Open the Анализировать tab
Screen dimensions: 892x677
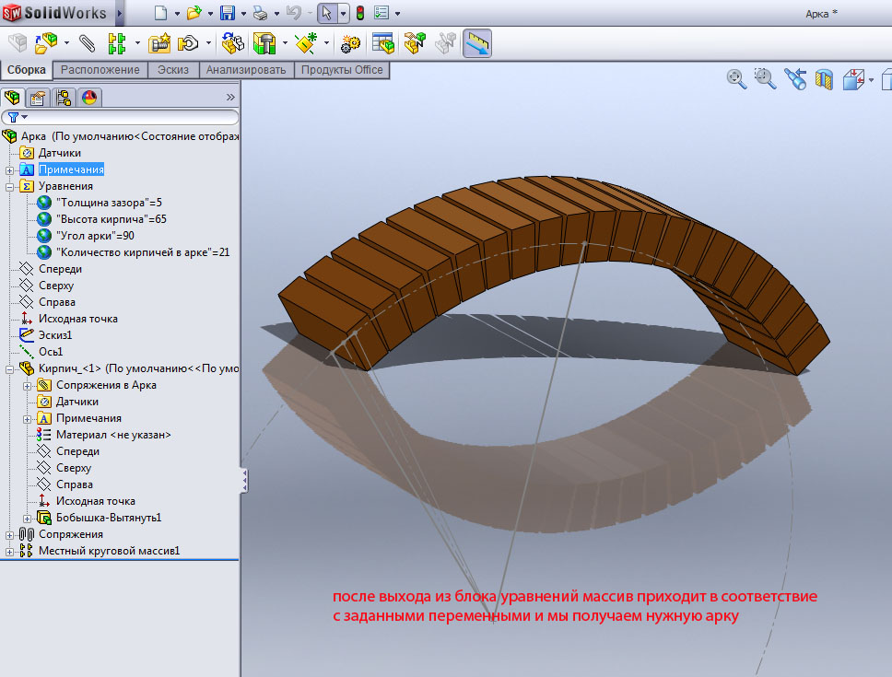point(246,70)
